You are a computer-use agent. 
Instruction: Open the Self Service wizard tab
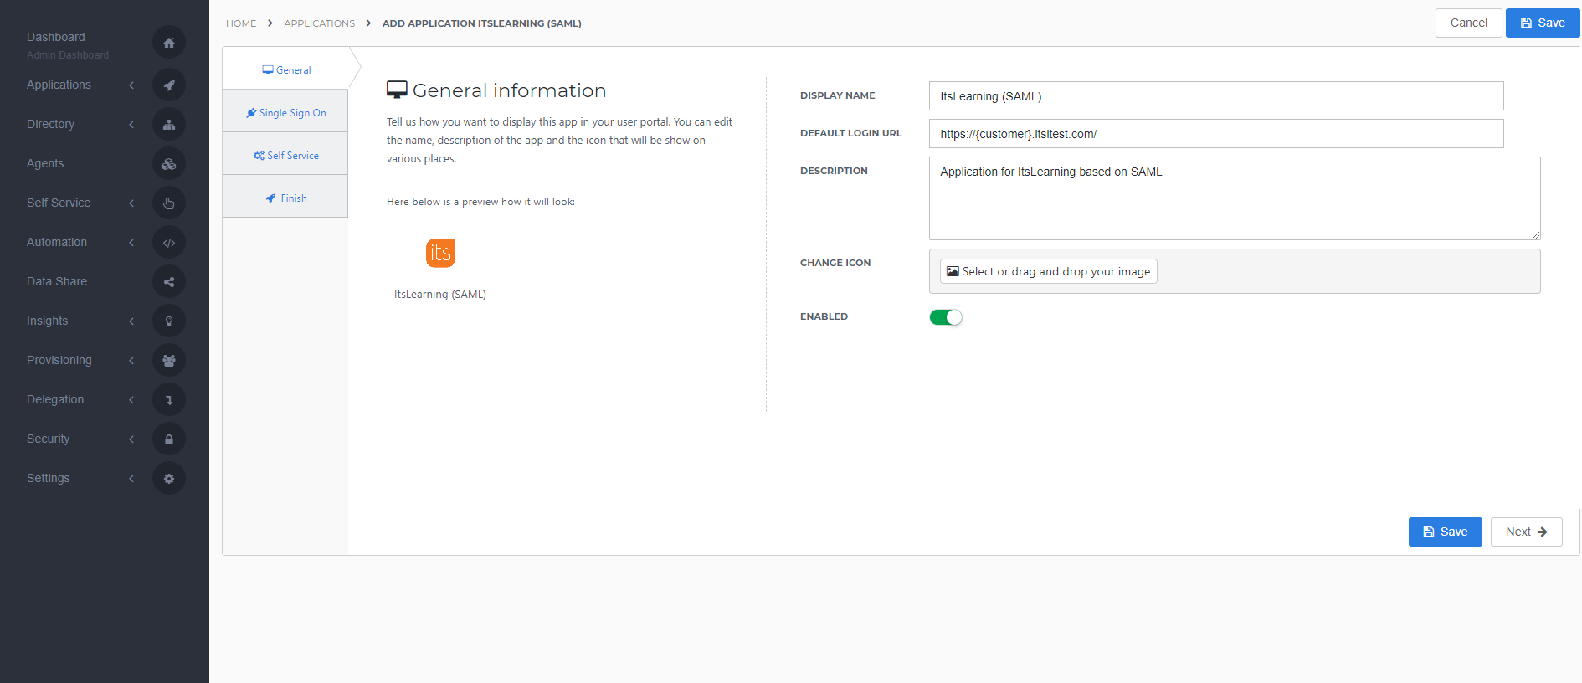coord(285,156)
